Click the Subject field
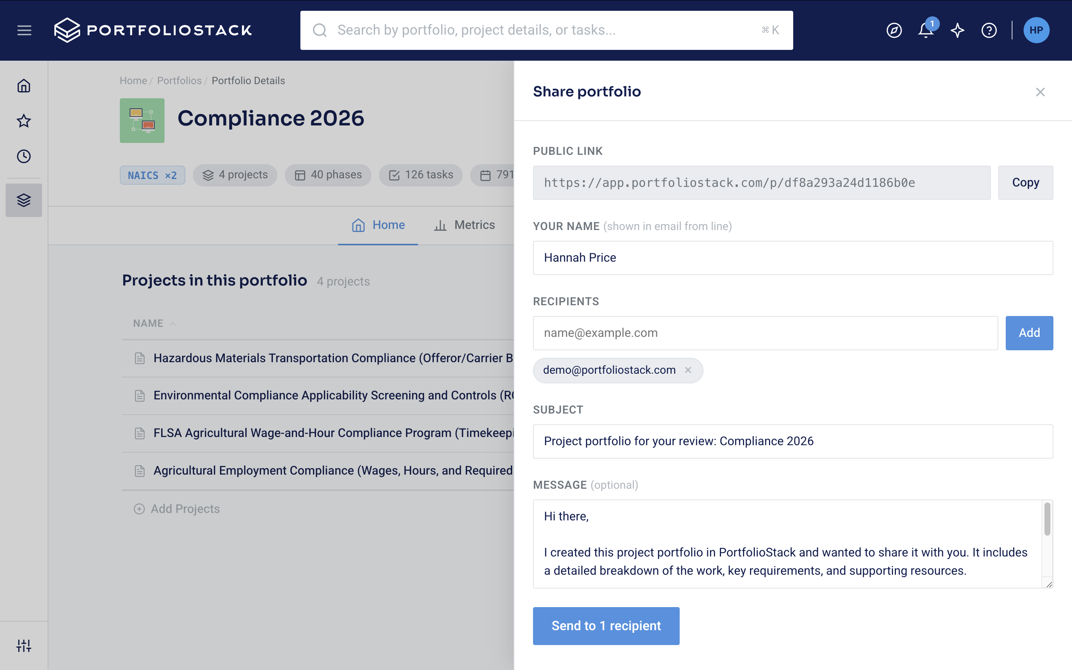The image size is (1072, 670). click(793, 441)
